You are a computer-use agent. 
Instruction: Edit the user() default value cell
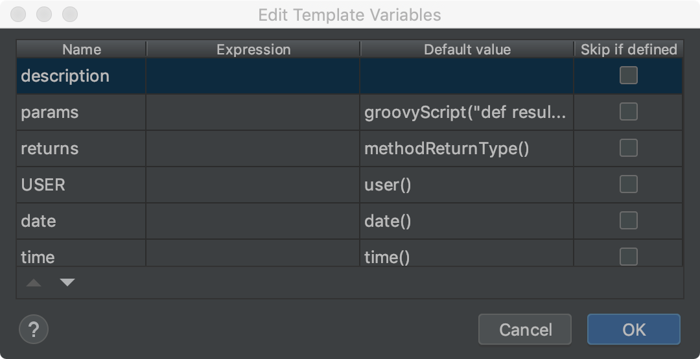point(466,185)
